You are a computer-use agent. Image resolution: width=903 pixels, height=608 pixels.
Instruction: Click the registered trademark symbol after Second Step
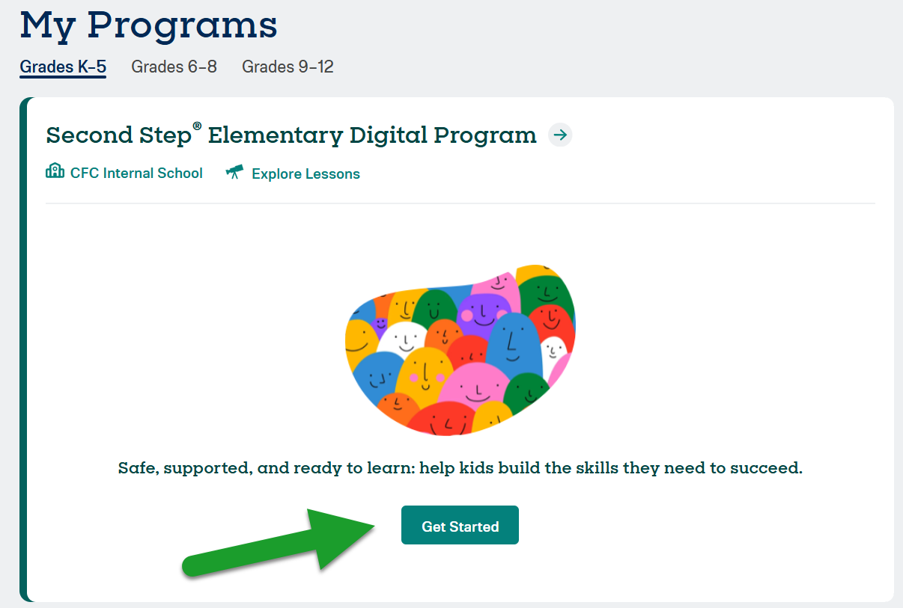(197, 126)
